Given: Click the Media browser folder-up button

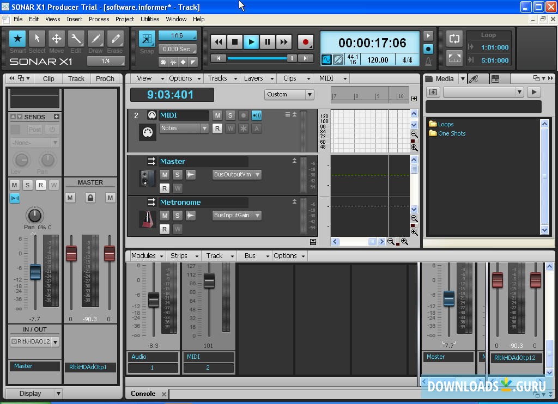Looking at the screenshot, I should pyautogui.click(x=433, y=92).
